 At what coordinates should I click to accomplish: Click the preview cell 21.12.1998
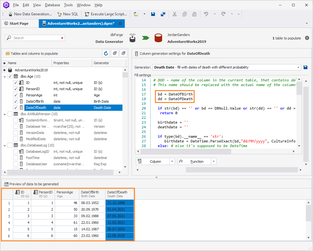coord(119,203)
